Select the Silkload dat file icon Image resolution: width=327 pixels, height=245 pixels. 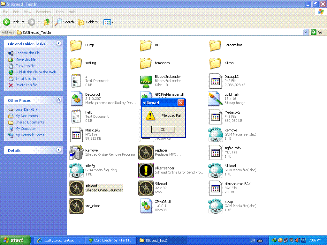click(x=216, y=170)
